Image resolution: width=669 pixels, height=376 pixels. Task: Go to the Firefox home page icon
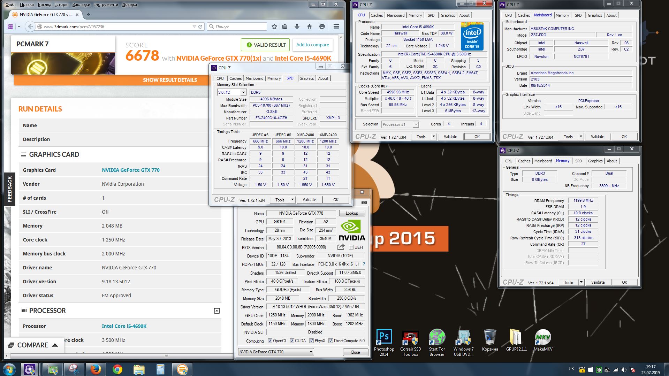tap(310, 26)
